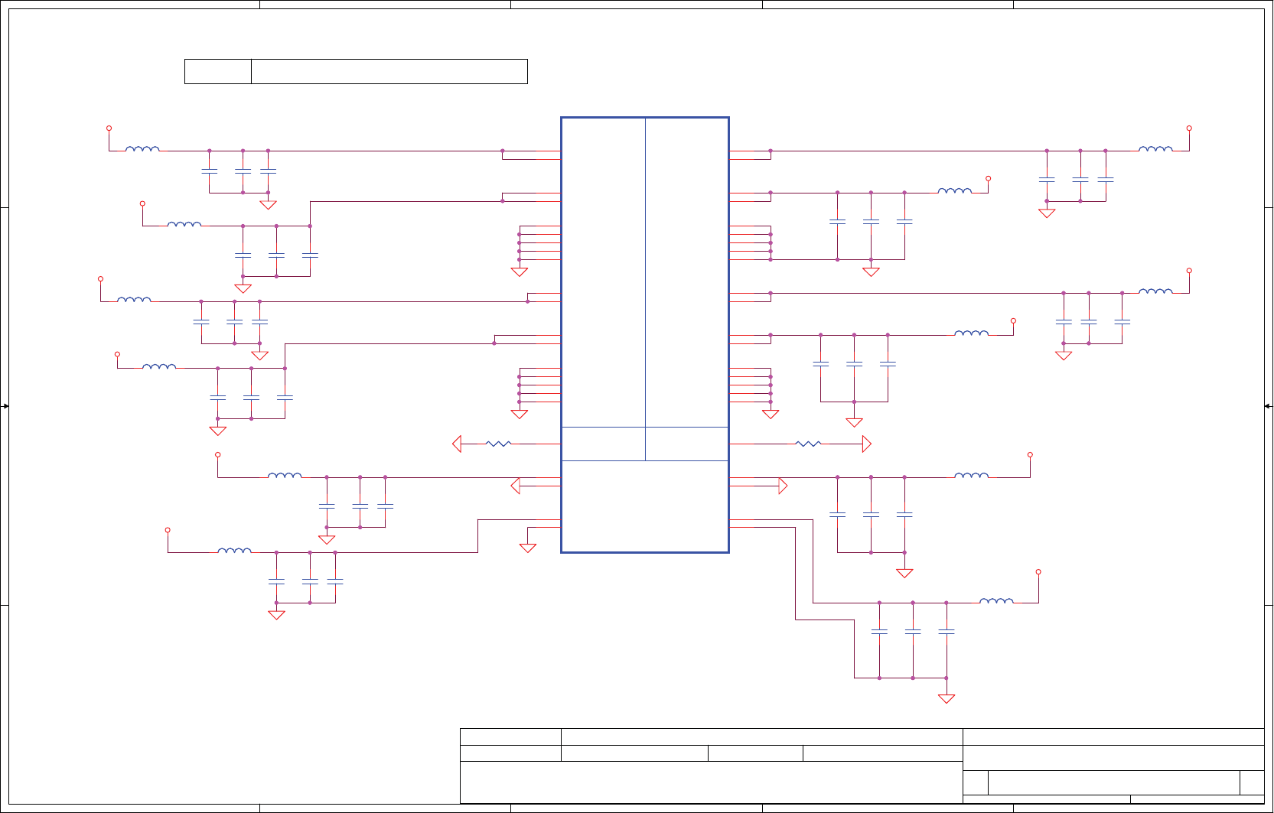Screen dimensions: 1274x813
Task: Click the title block at sheet bottom
Action: (862, 766)
